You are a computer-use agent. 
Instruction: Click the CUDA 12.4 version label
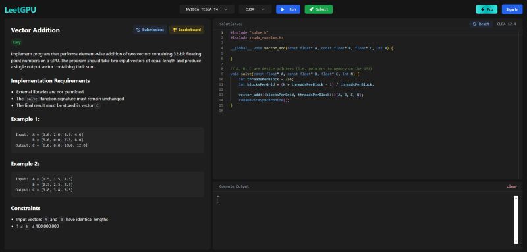[x=507, y=24]
